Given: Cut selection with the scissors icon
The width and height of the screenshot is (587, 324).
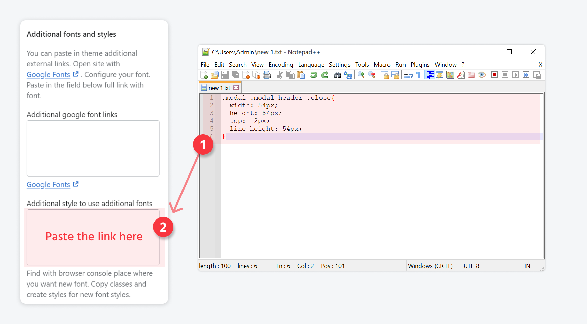Looking at the screenshot, I should click(280, 75).
